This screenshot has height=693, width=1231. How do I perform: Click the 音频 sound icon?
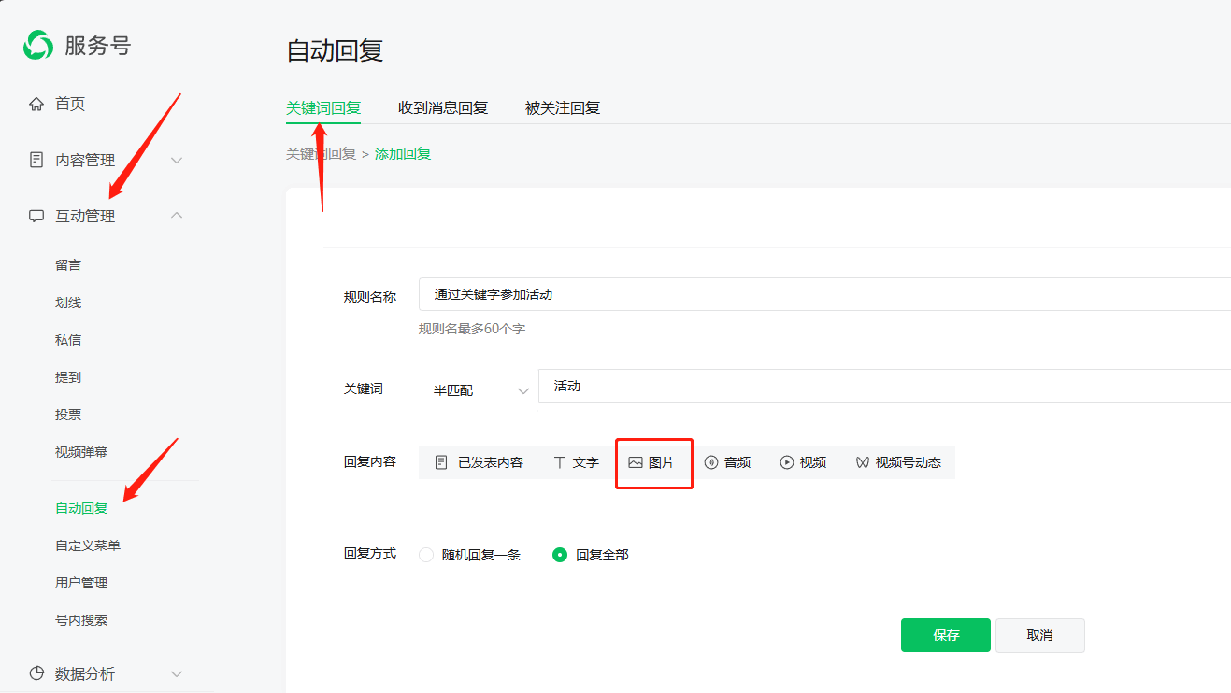click(710, 462)
